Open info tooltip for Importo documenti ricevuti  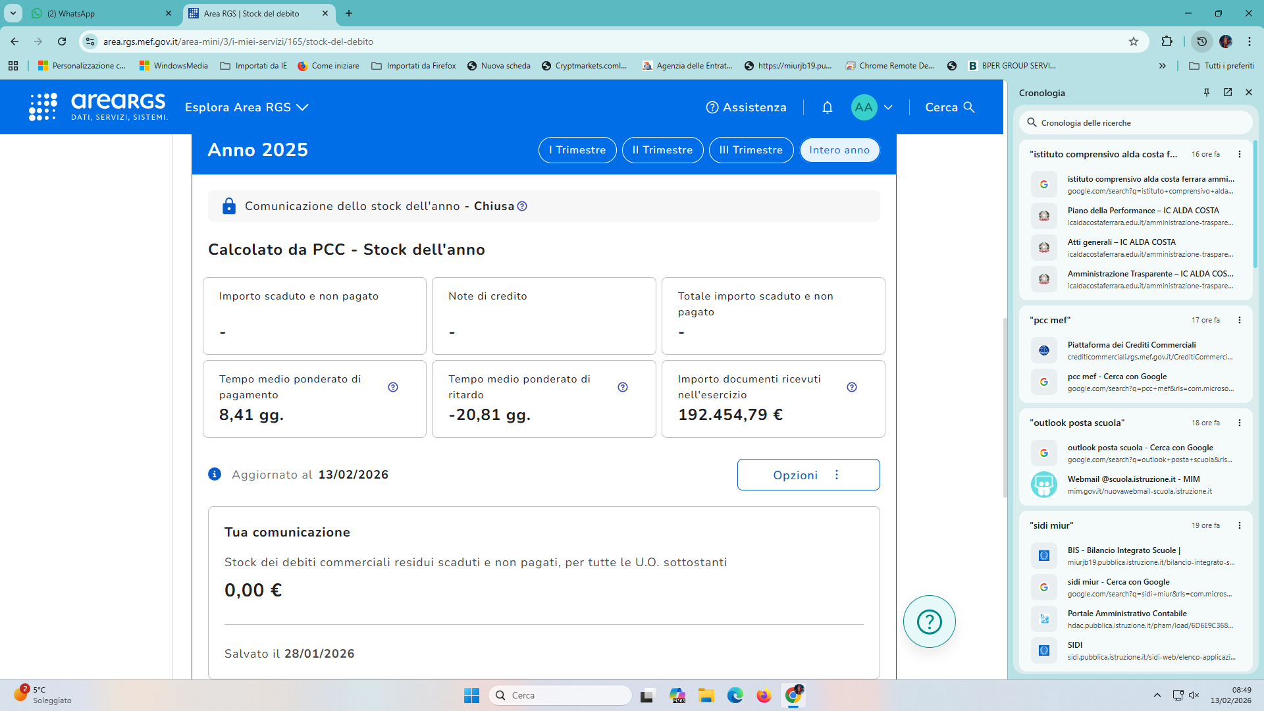[852, 387]
